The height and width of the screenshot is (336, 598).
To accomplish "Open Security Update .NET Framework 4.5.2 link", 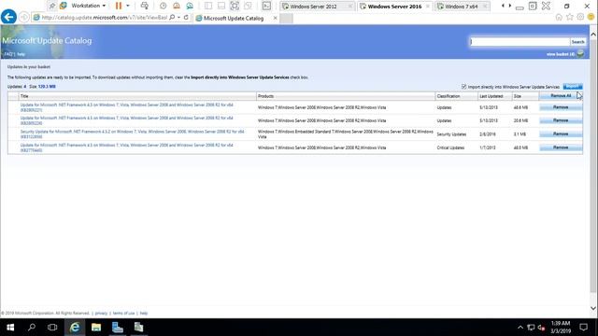I will 132,134.
